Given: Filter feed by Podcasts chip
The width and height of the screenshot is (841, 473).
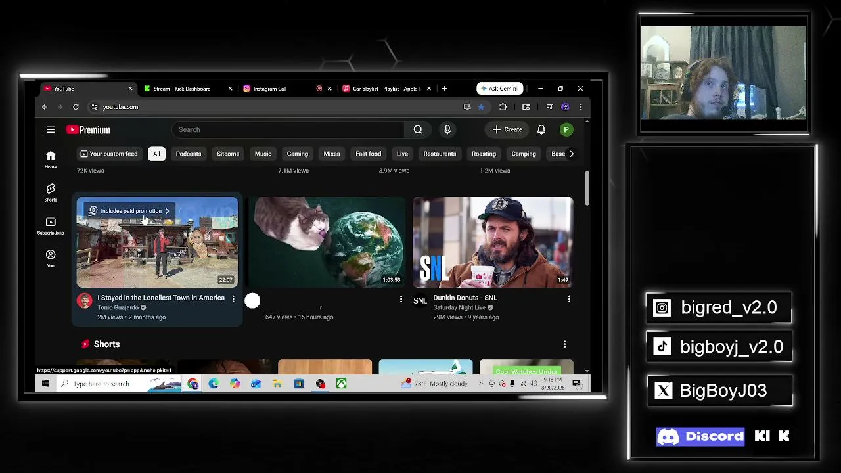Looking at the screenshot, I should (x=189, y=154).
